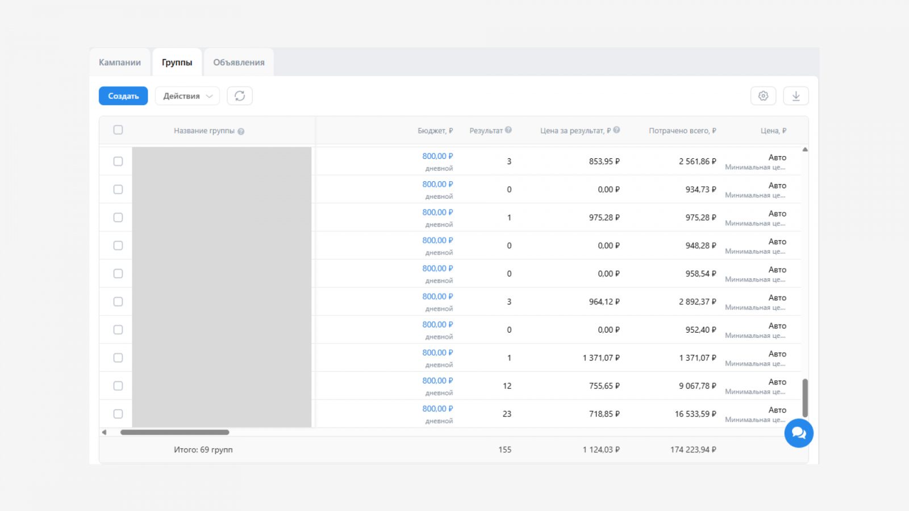
Task: Click Цена за результат, ₽ column header
Action: click(576, 131)
